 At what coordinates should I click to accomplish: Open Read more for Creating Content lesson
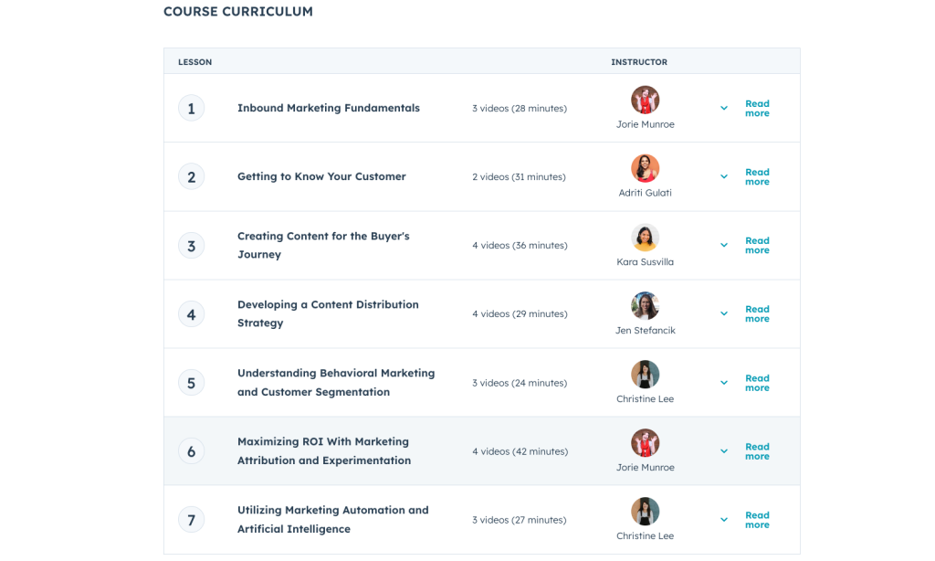[x=756, y=245]
